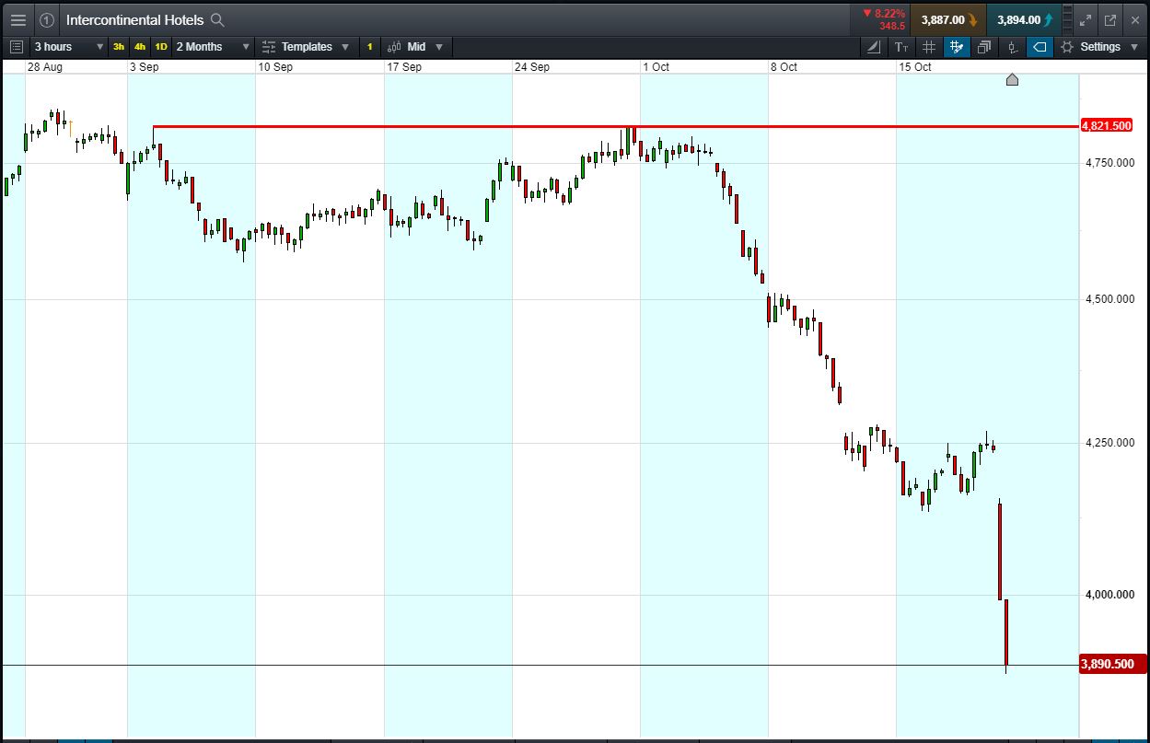Select the 1D quick interval

(x=161, y=46)
